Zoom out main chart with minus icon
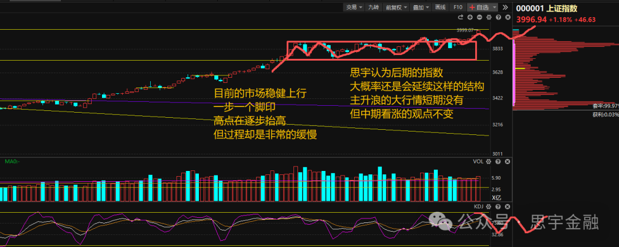 pyautogui.click(x=479, y=17)
